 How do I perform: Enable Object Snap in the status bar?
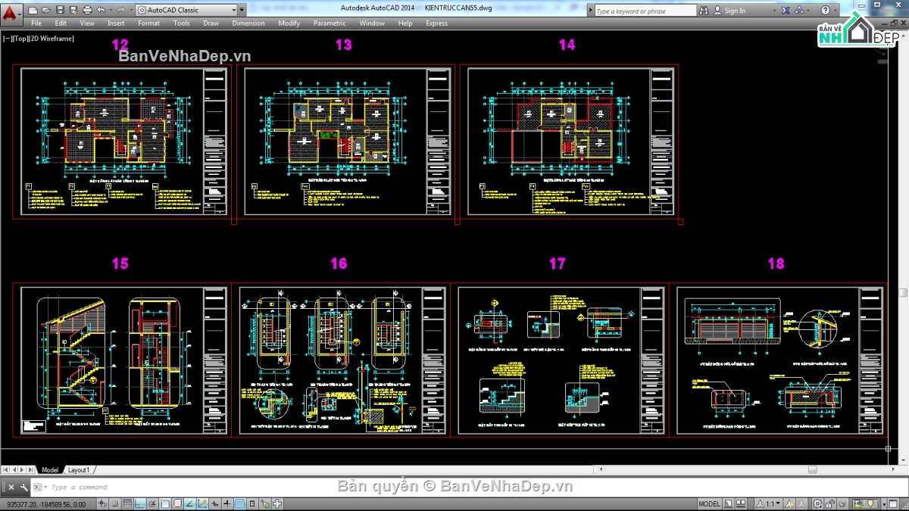point(164,503)
